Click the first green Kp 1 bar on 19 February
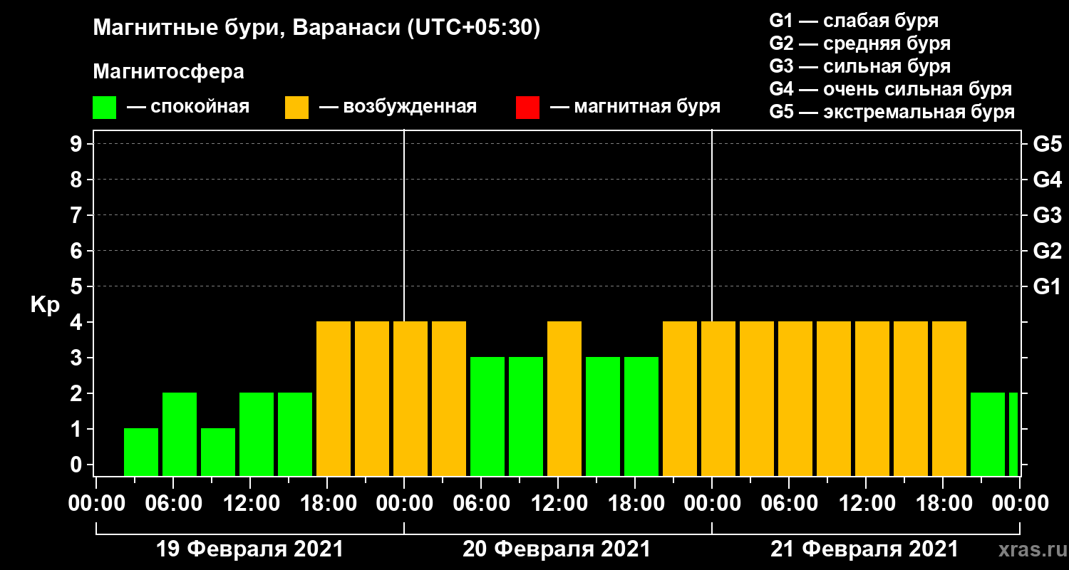Image resolution: width=1069 pixels, height=570 pixels. click(141, 452)
